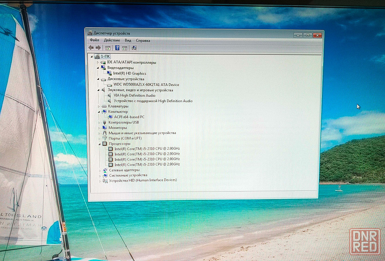
Task: Open the Действие menu
Action: [x=112, y=40]
